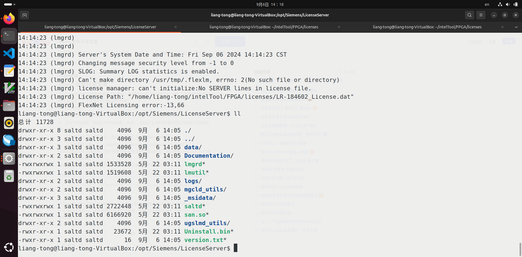This screenshot has width=522, height=257.
Task: Switch to the second ~/intelTool/FPGA/licenses tab
Action: coord(264,27)
